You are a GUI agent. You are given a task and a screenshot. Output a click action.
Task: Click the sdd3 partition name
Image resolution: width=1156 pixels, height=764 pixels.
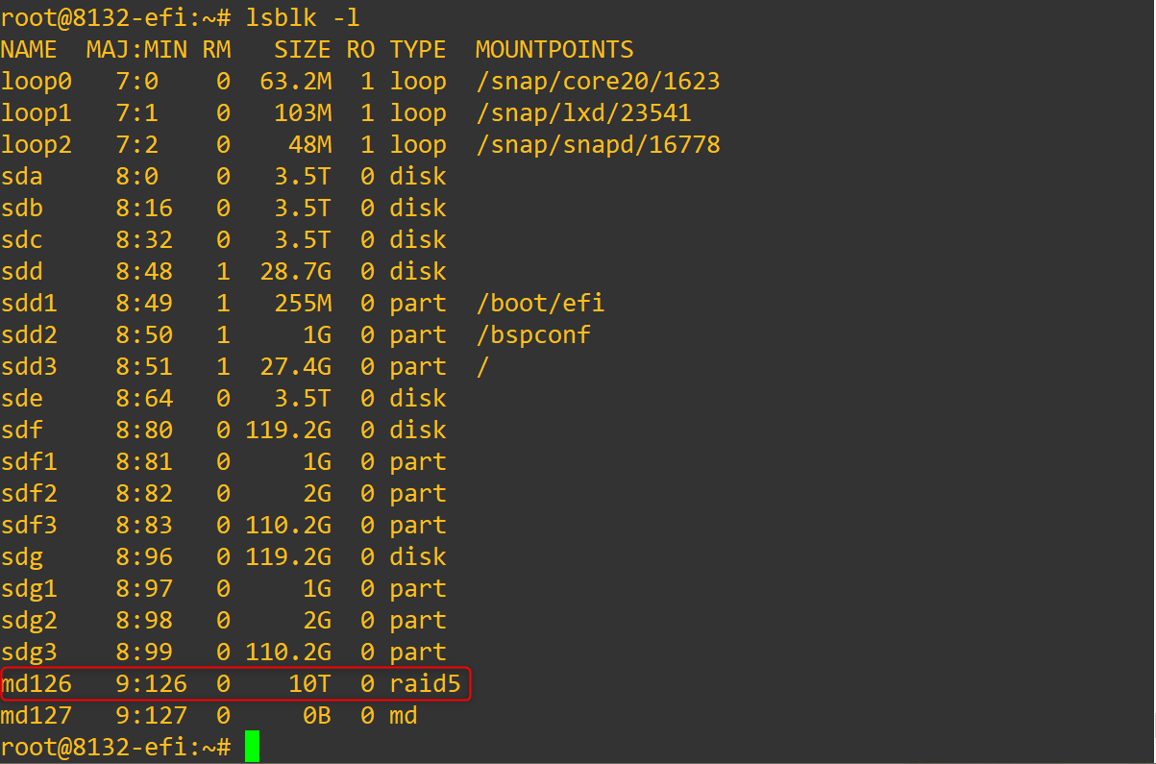(x=29, y=367)
